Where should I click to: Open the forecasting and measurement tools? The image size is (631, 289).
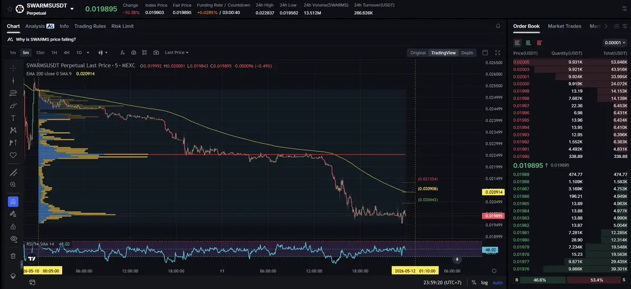[x=13, y=143]
